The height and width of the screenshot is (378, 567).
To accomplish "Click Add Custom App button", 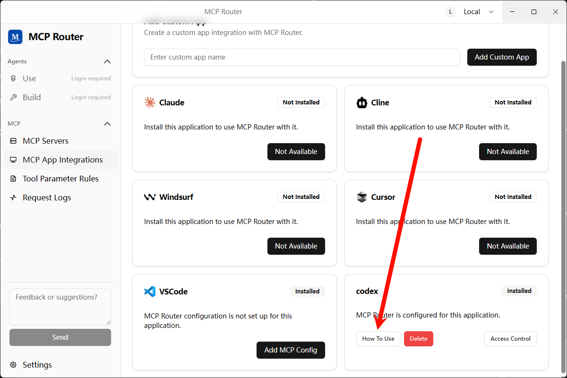I will [502, 57].
